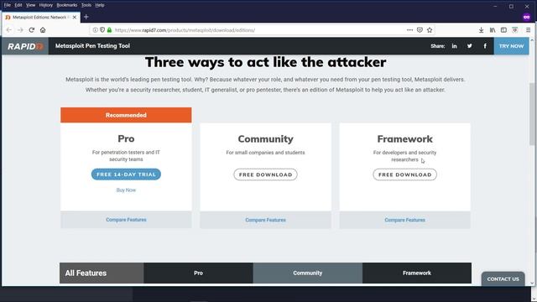Click the Community edition heading
The image size is (537, 302).
[265, 139]
